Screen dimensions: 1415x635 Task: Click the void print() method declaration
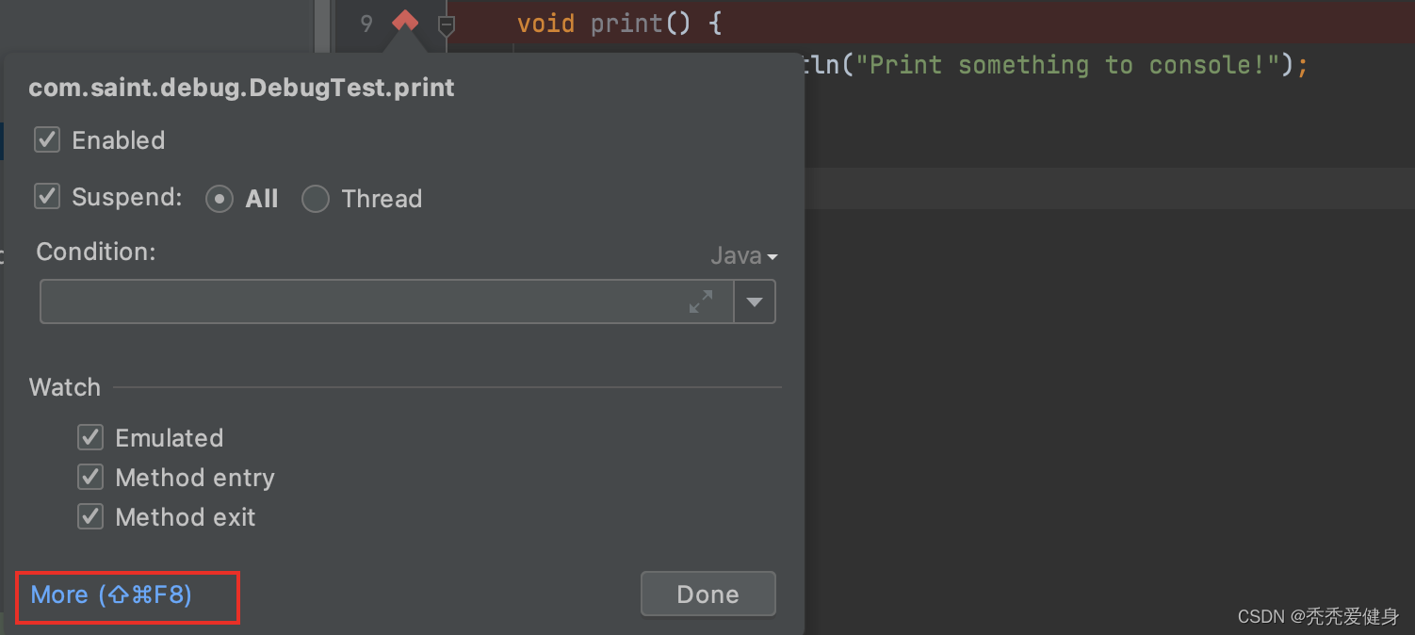tap(619, 23)
